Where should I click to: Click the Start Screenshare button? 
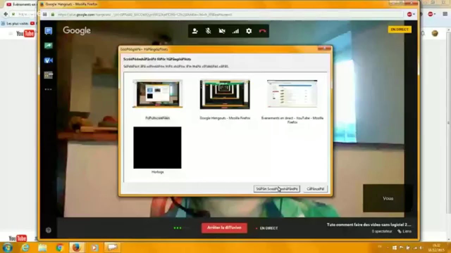(277, 189)
